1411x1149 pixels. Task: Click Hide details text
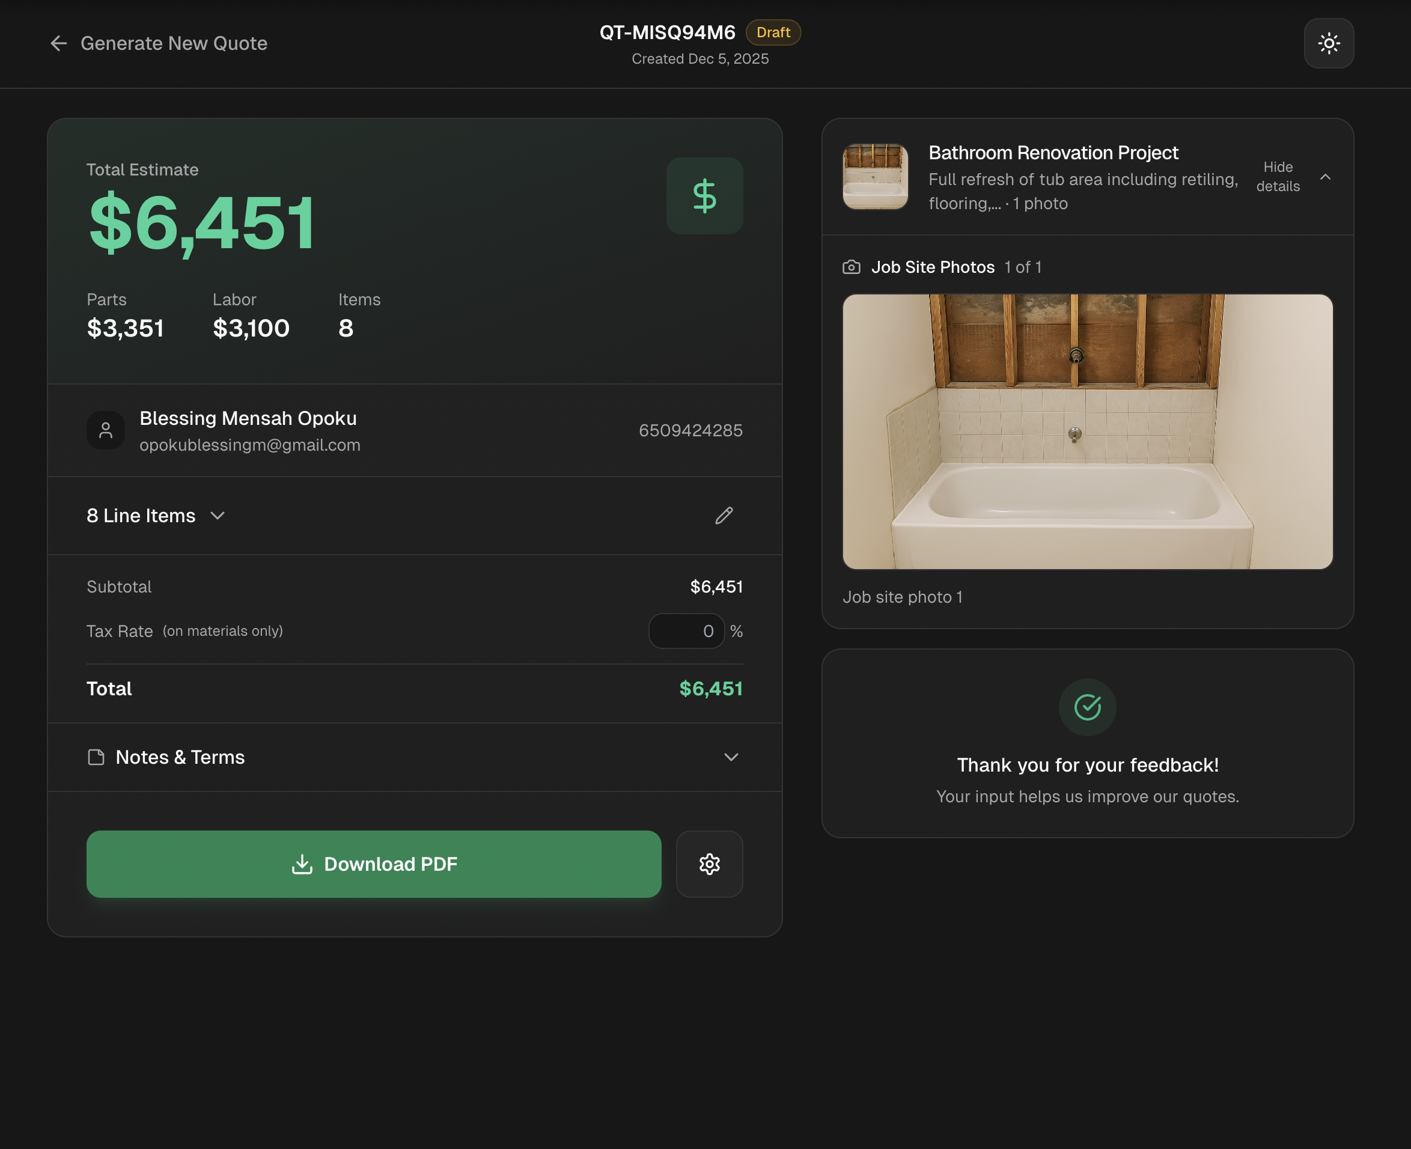click(1278, 177)
